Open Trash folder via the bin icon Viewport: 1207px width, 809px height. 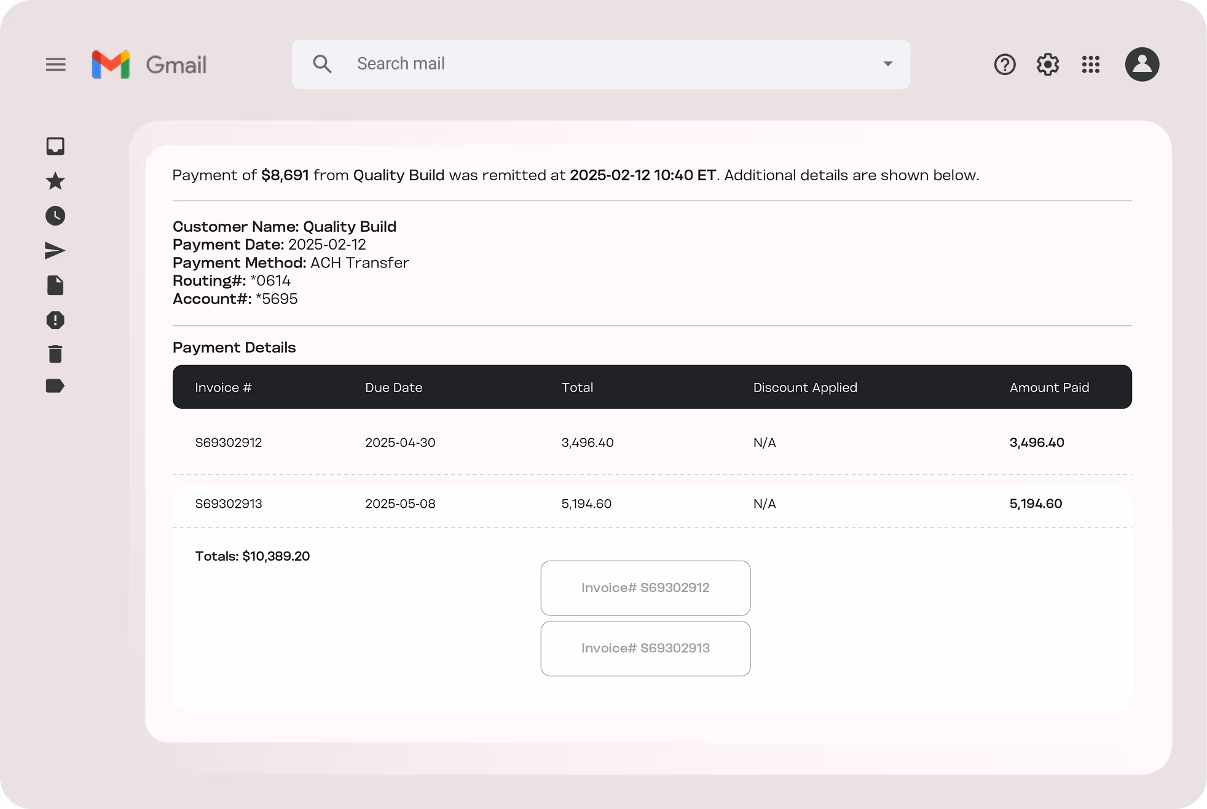point(55,354)
